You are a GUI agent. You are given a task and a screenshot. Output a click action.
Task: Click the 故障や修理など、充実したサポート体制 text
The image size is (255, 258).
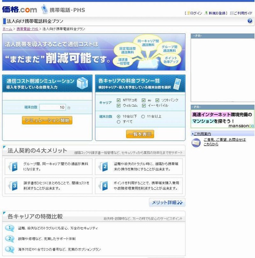pyautogui.click(x=47, y=239)
